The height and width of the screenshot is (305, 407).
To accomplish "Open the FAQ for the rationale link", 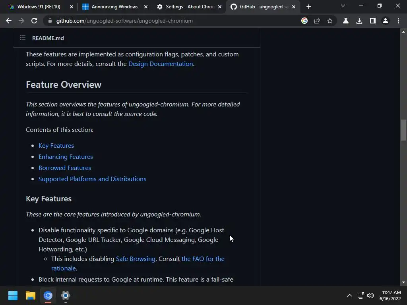I will (x=203, y=259).
